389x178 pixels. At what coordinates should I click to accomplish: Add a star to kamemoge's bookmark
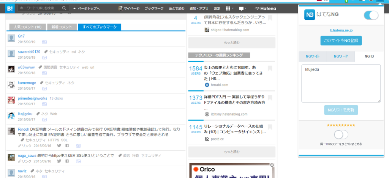(x=44, y=89)
